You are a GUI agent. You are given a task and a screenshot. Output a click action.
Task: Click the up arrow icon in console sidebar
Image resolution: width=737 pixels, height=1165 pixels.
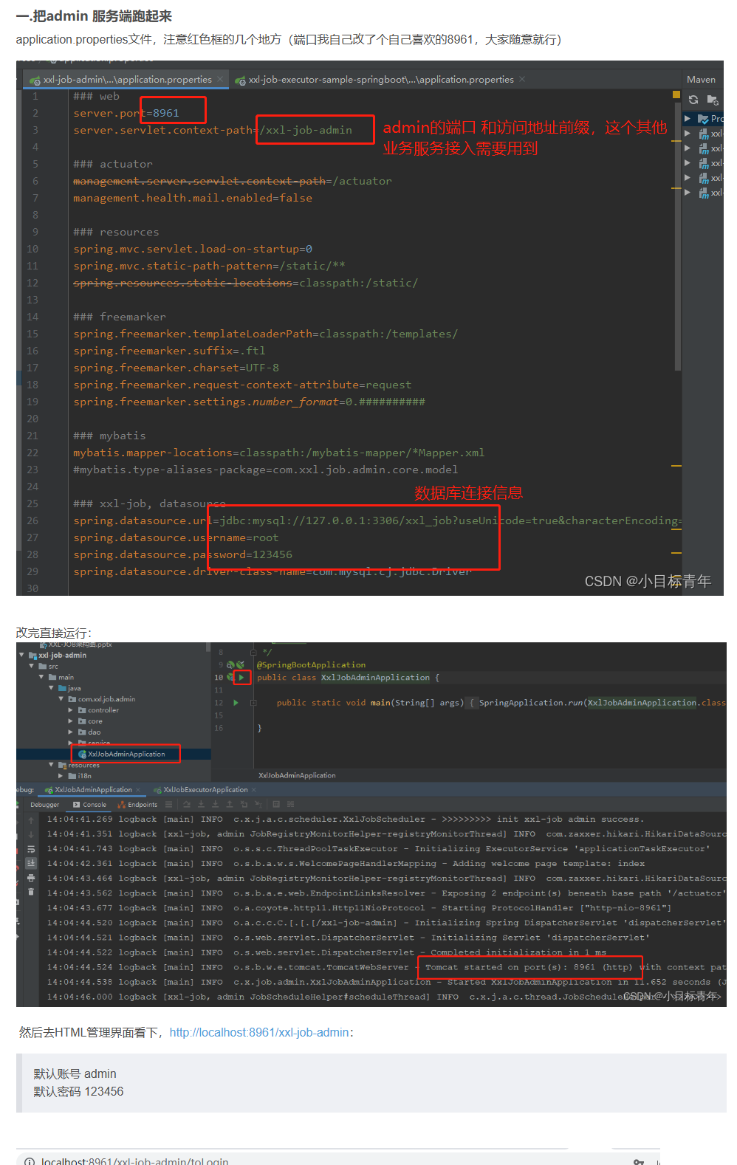31,820
